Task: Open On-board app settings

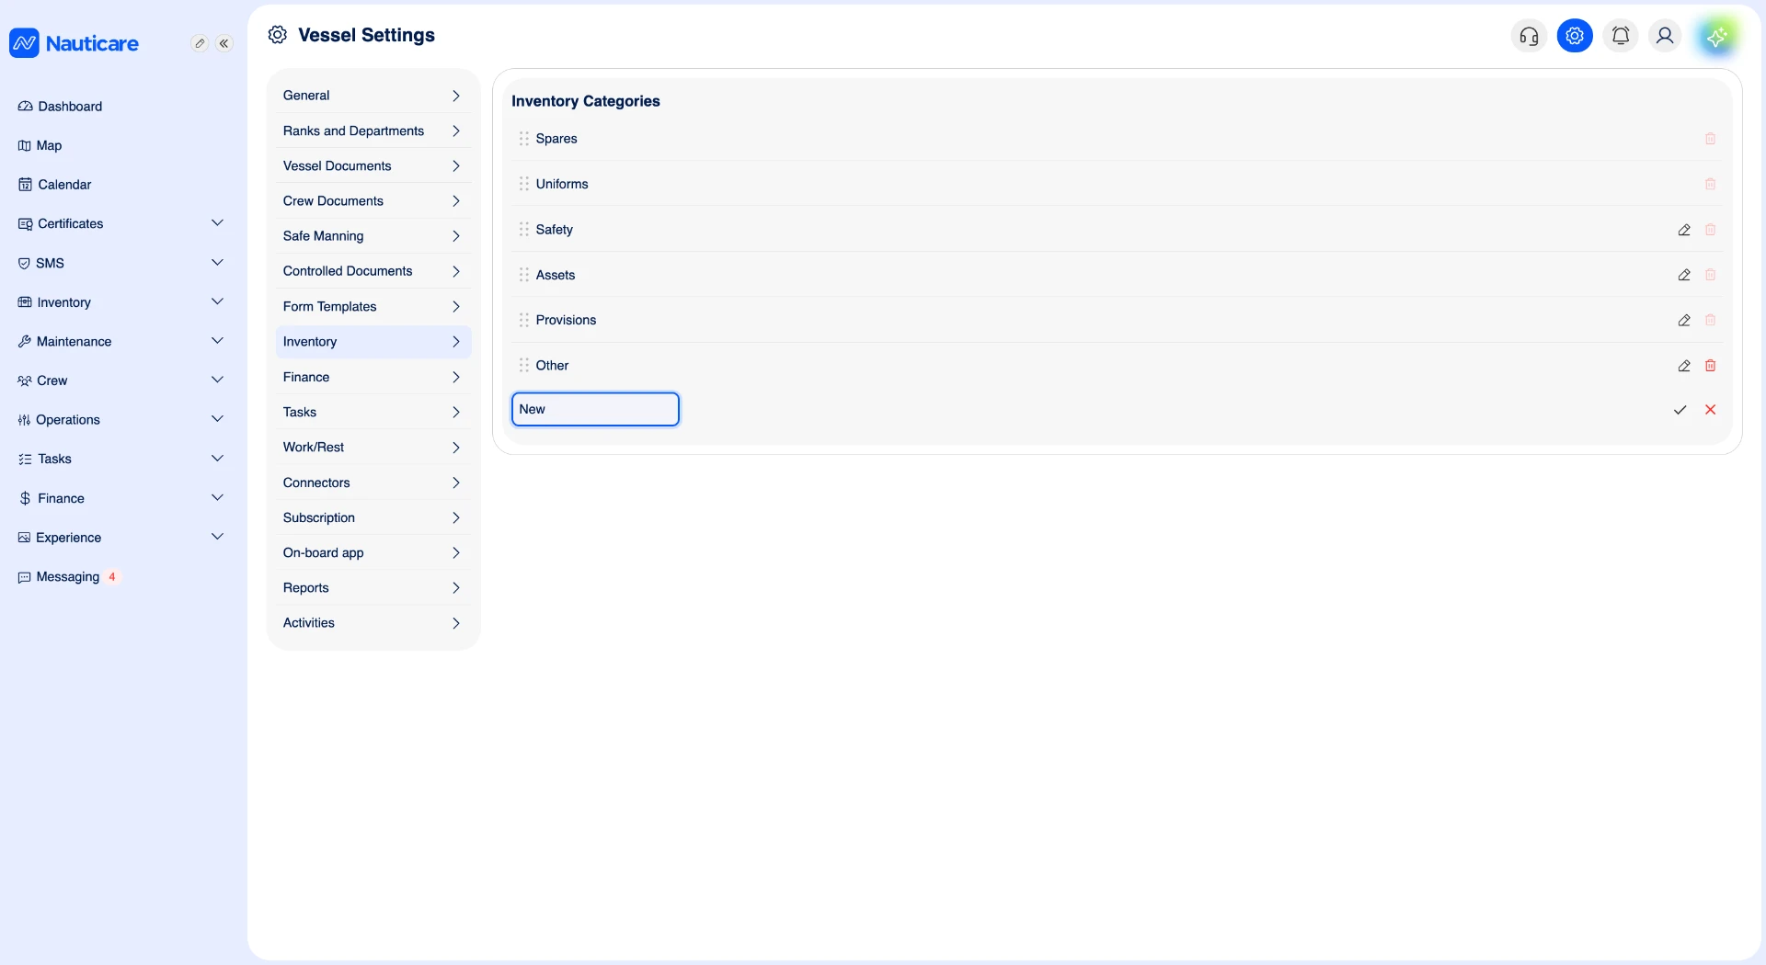Action: click(x=373, y=552)
